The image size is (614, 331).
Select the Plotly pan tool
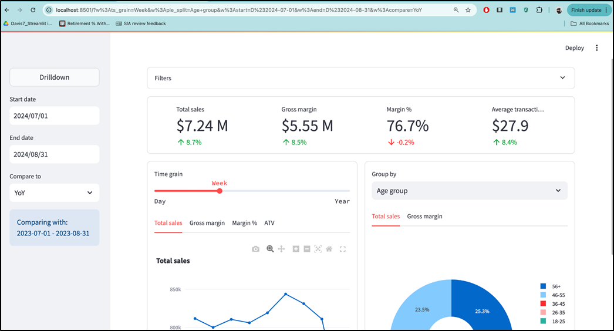(281, 249)
